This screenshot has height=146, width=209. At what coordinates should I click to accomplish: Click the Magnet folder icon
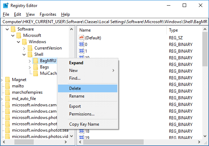click(7, 80)
